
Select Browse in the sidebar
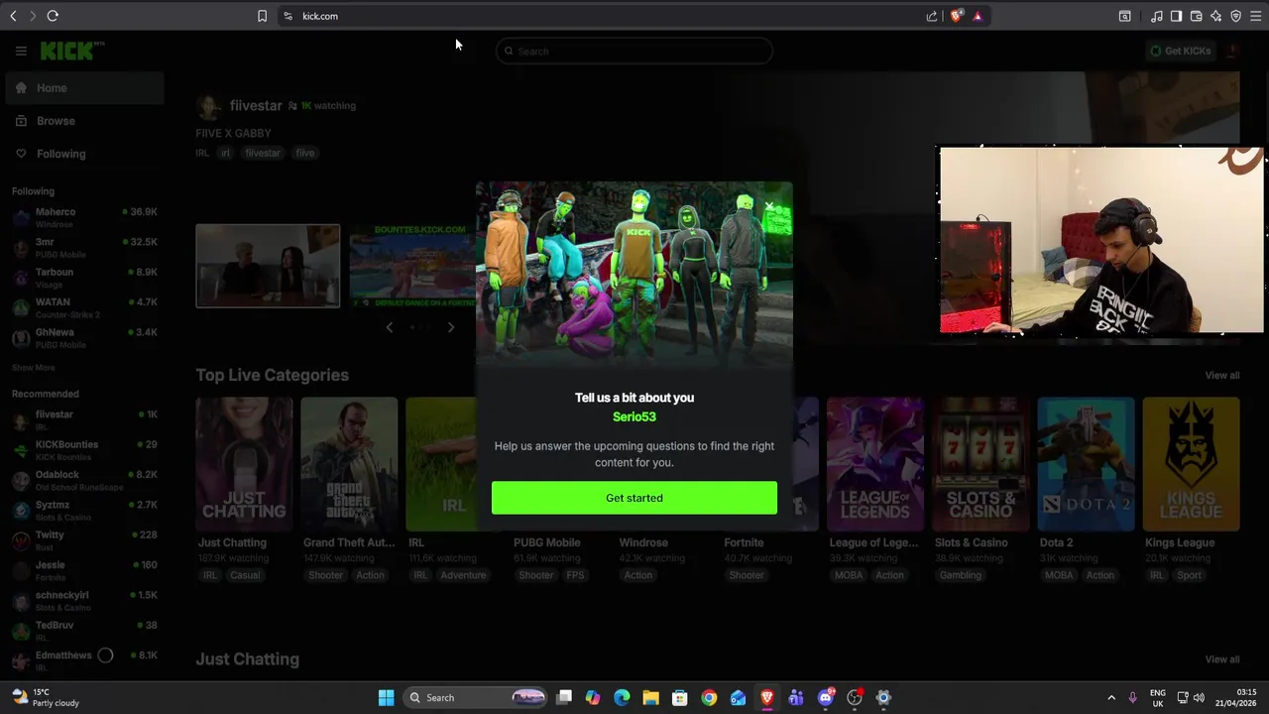(83, 121)
